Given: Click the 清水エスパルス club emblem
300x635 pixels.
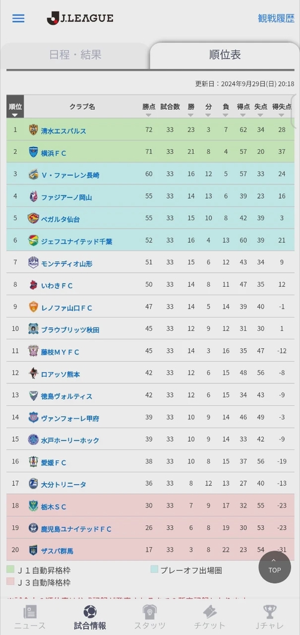Looking at the screenshot, I should (33, 130).
